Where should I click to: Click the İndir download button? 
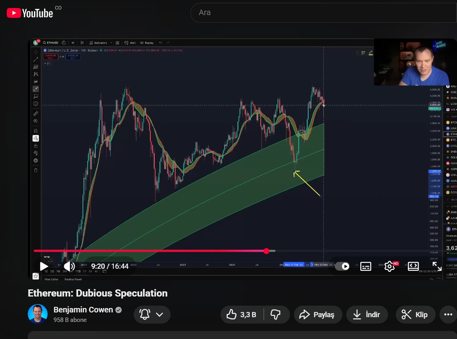[x=367, y=314]
